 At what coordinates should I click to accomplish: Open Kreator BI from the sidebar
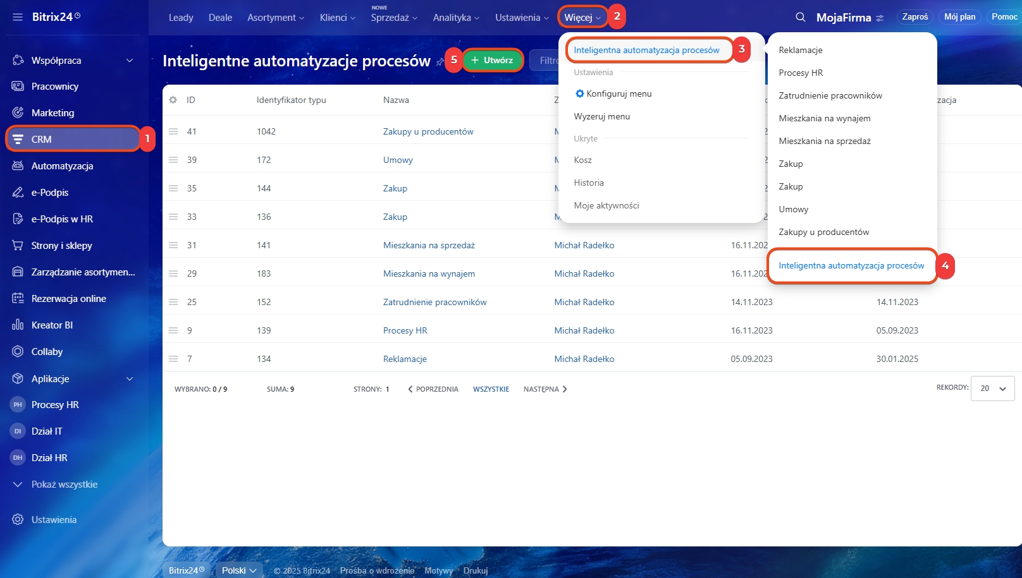[52, 325]
